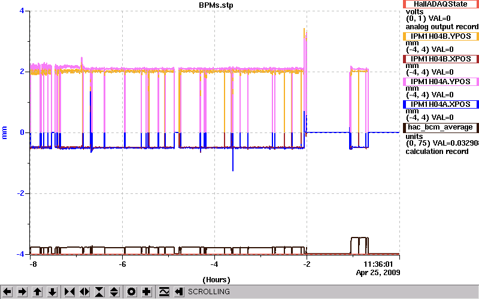Click the SCROLLING status label
This screenshot has width=479, height=299.
(208, 292)
